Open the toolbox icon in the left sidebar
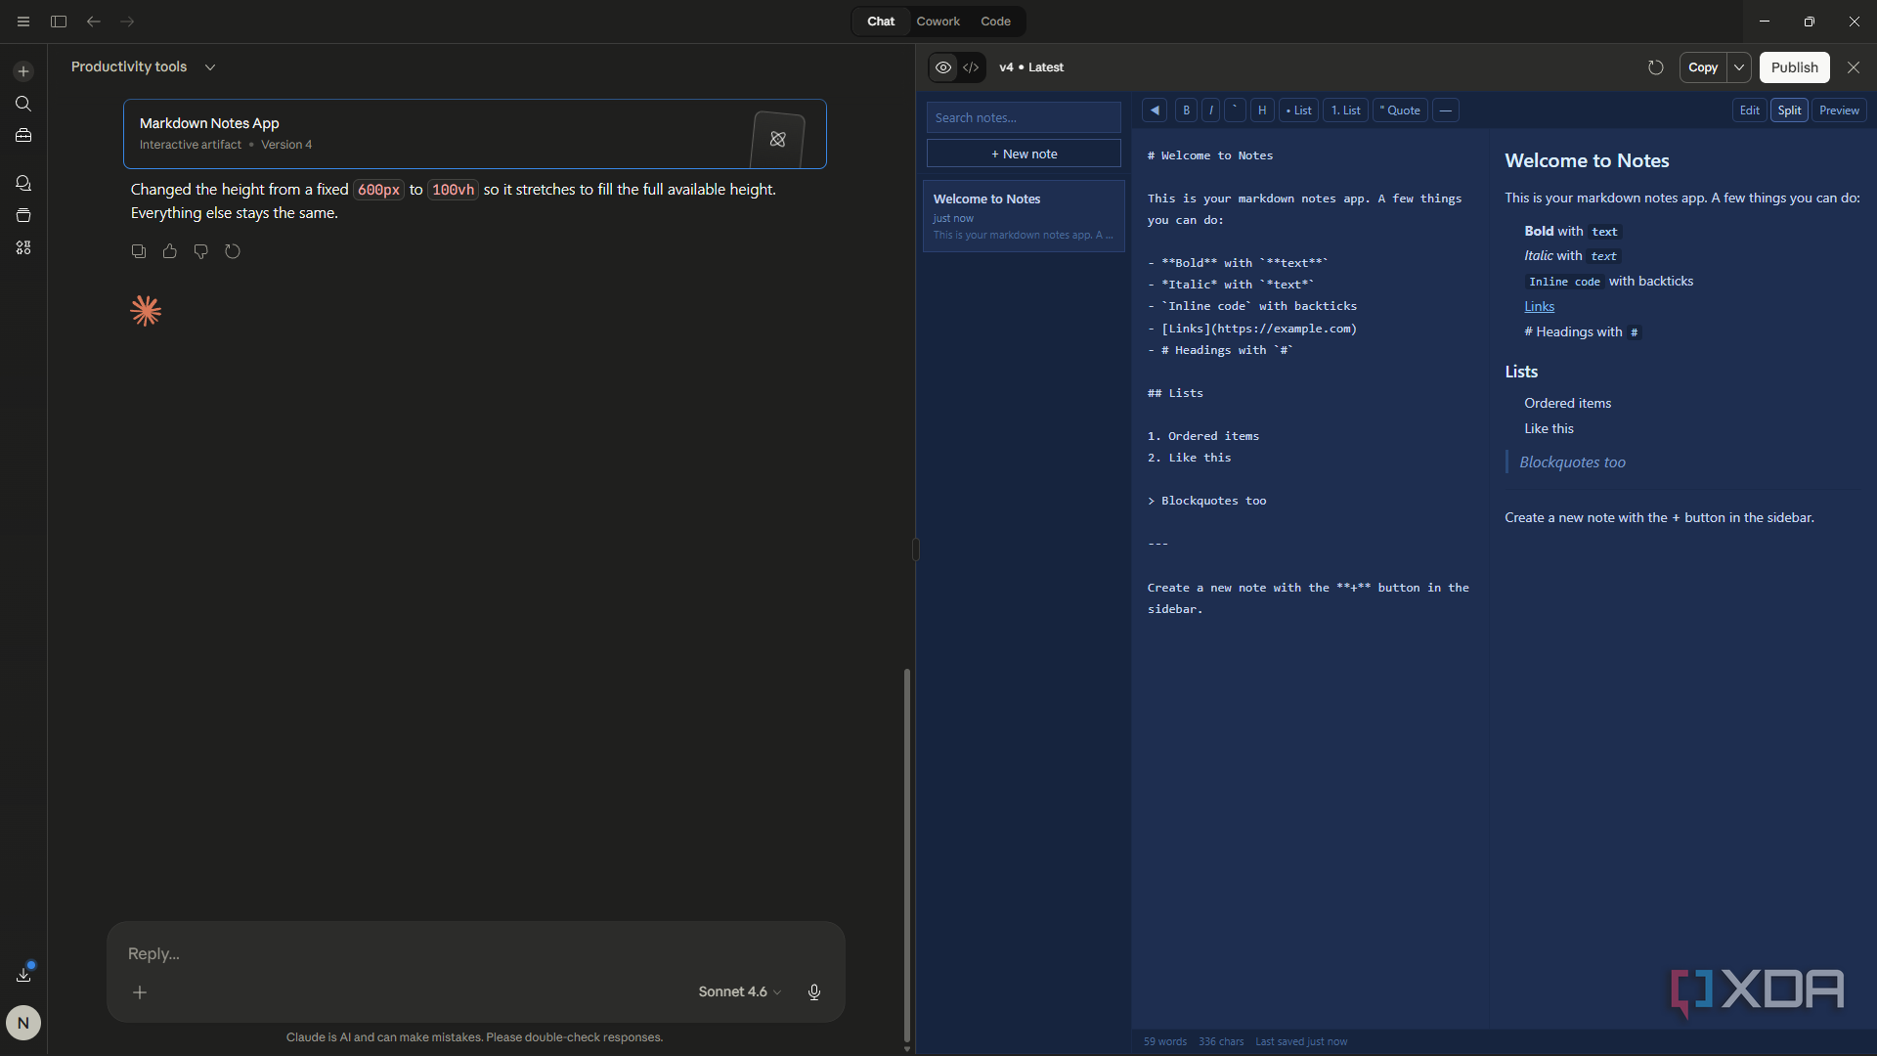Image resolution: width=1877 pixels, height=1056 pixels. (x=23, y=136)
